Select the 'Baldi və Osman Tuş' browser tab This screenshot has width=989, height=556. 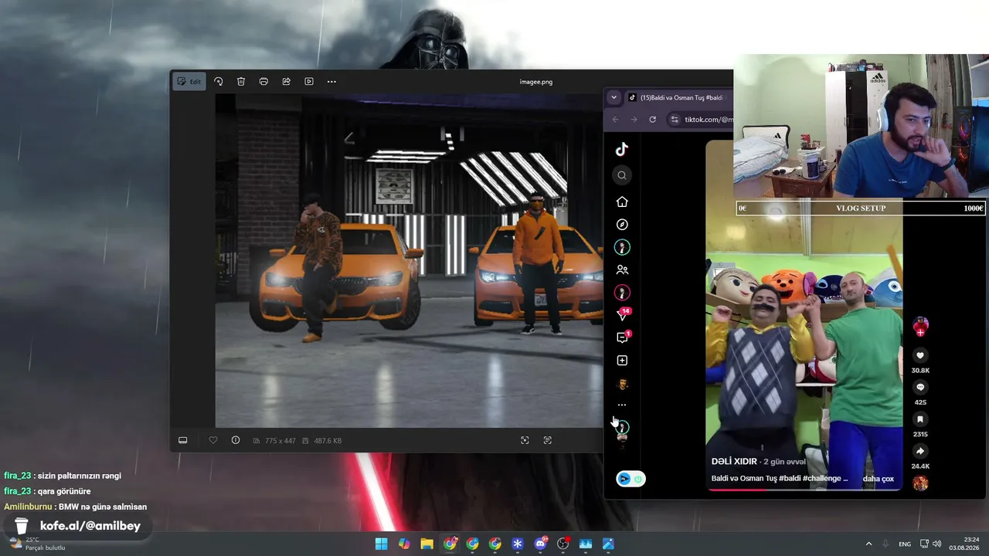[678, 97]
